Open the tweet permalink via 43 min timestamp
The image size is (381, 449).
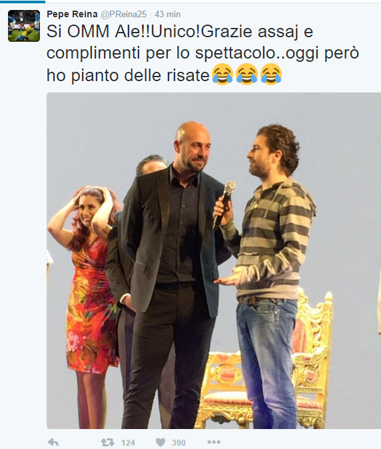167,14
